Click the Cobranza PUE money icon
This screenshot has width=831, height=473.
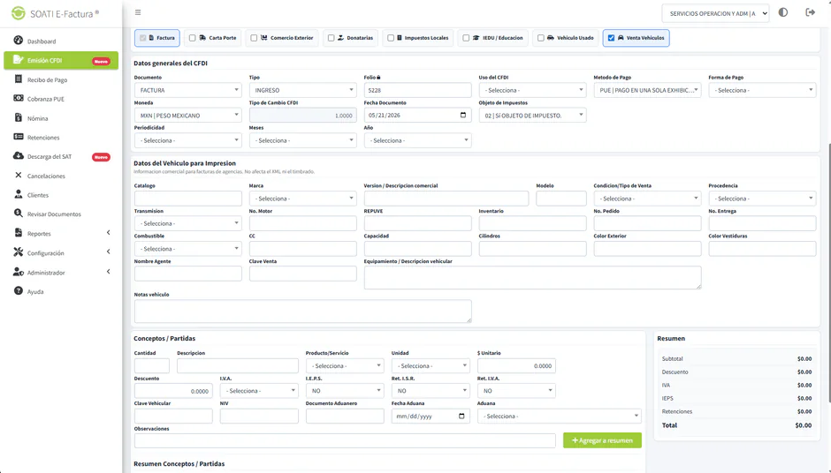[x=19, y=99]
